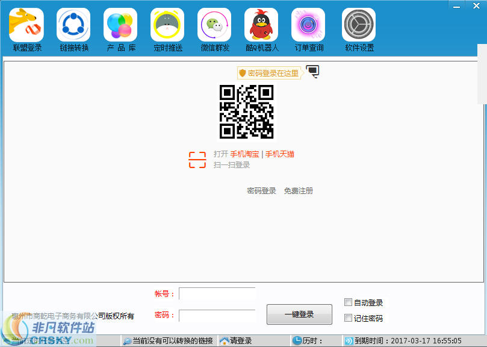Screen dimensions: 487x347
Task: Click the blue icon beside 到期时间
Action: [x=349, y=341]
